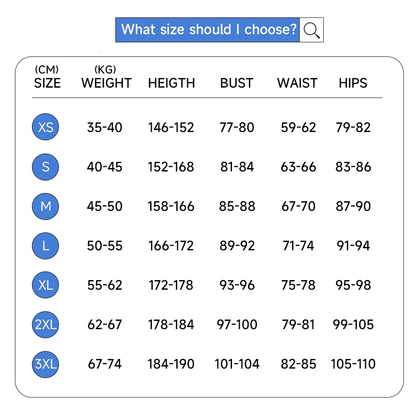The width and height of the screenshot is (415, 415).
Task: Click the magnifying glass search icon
Action: coord(311,30)
